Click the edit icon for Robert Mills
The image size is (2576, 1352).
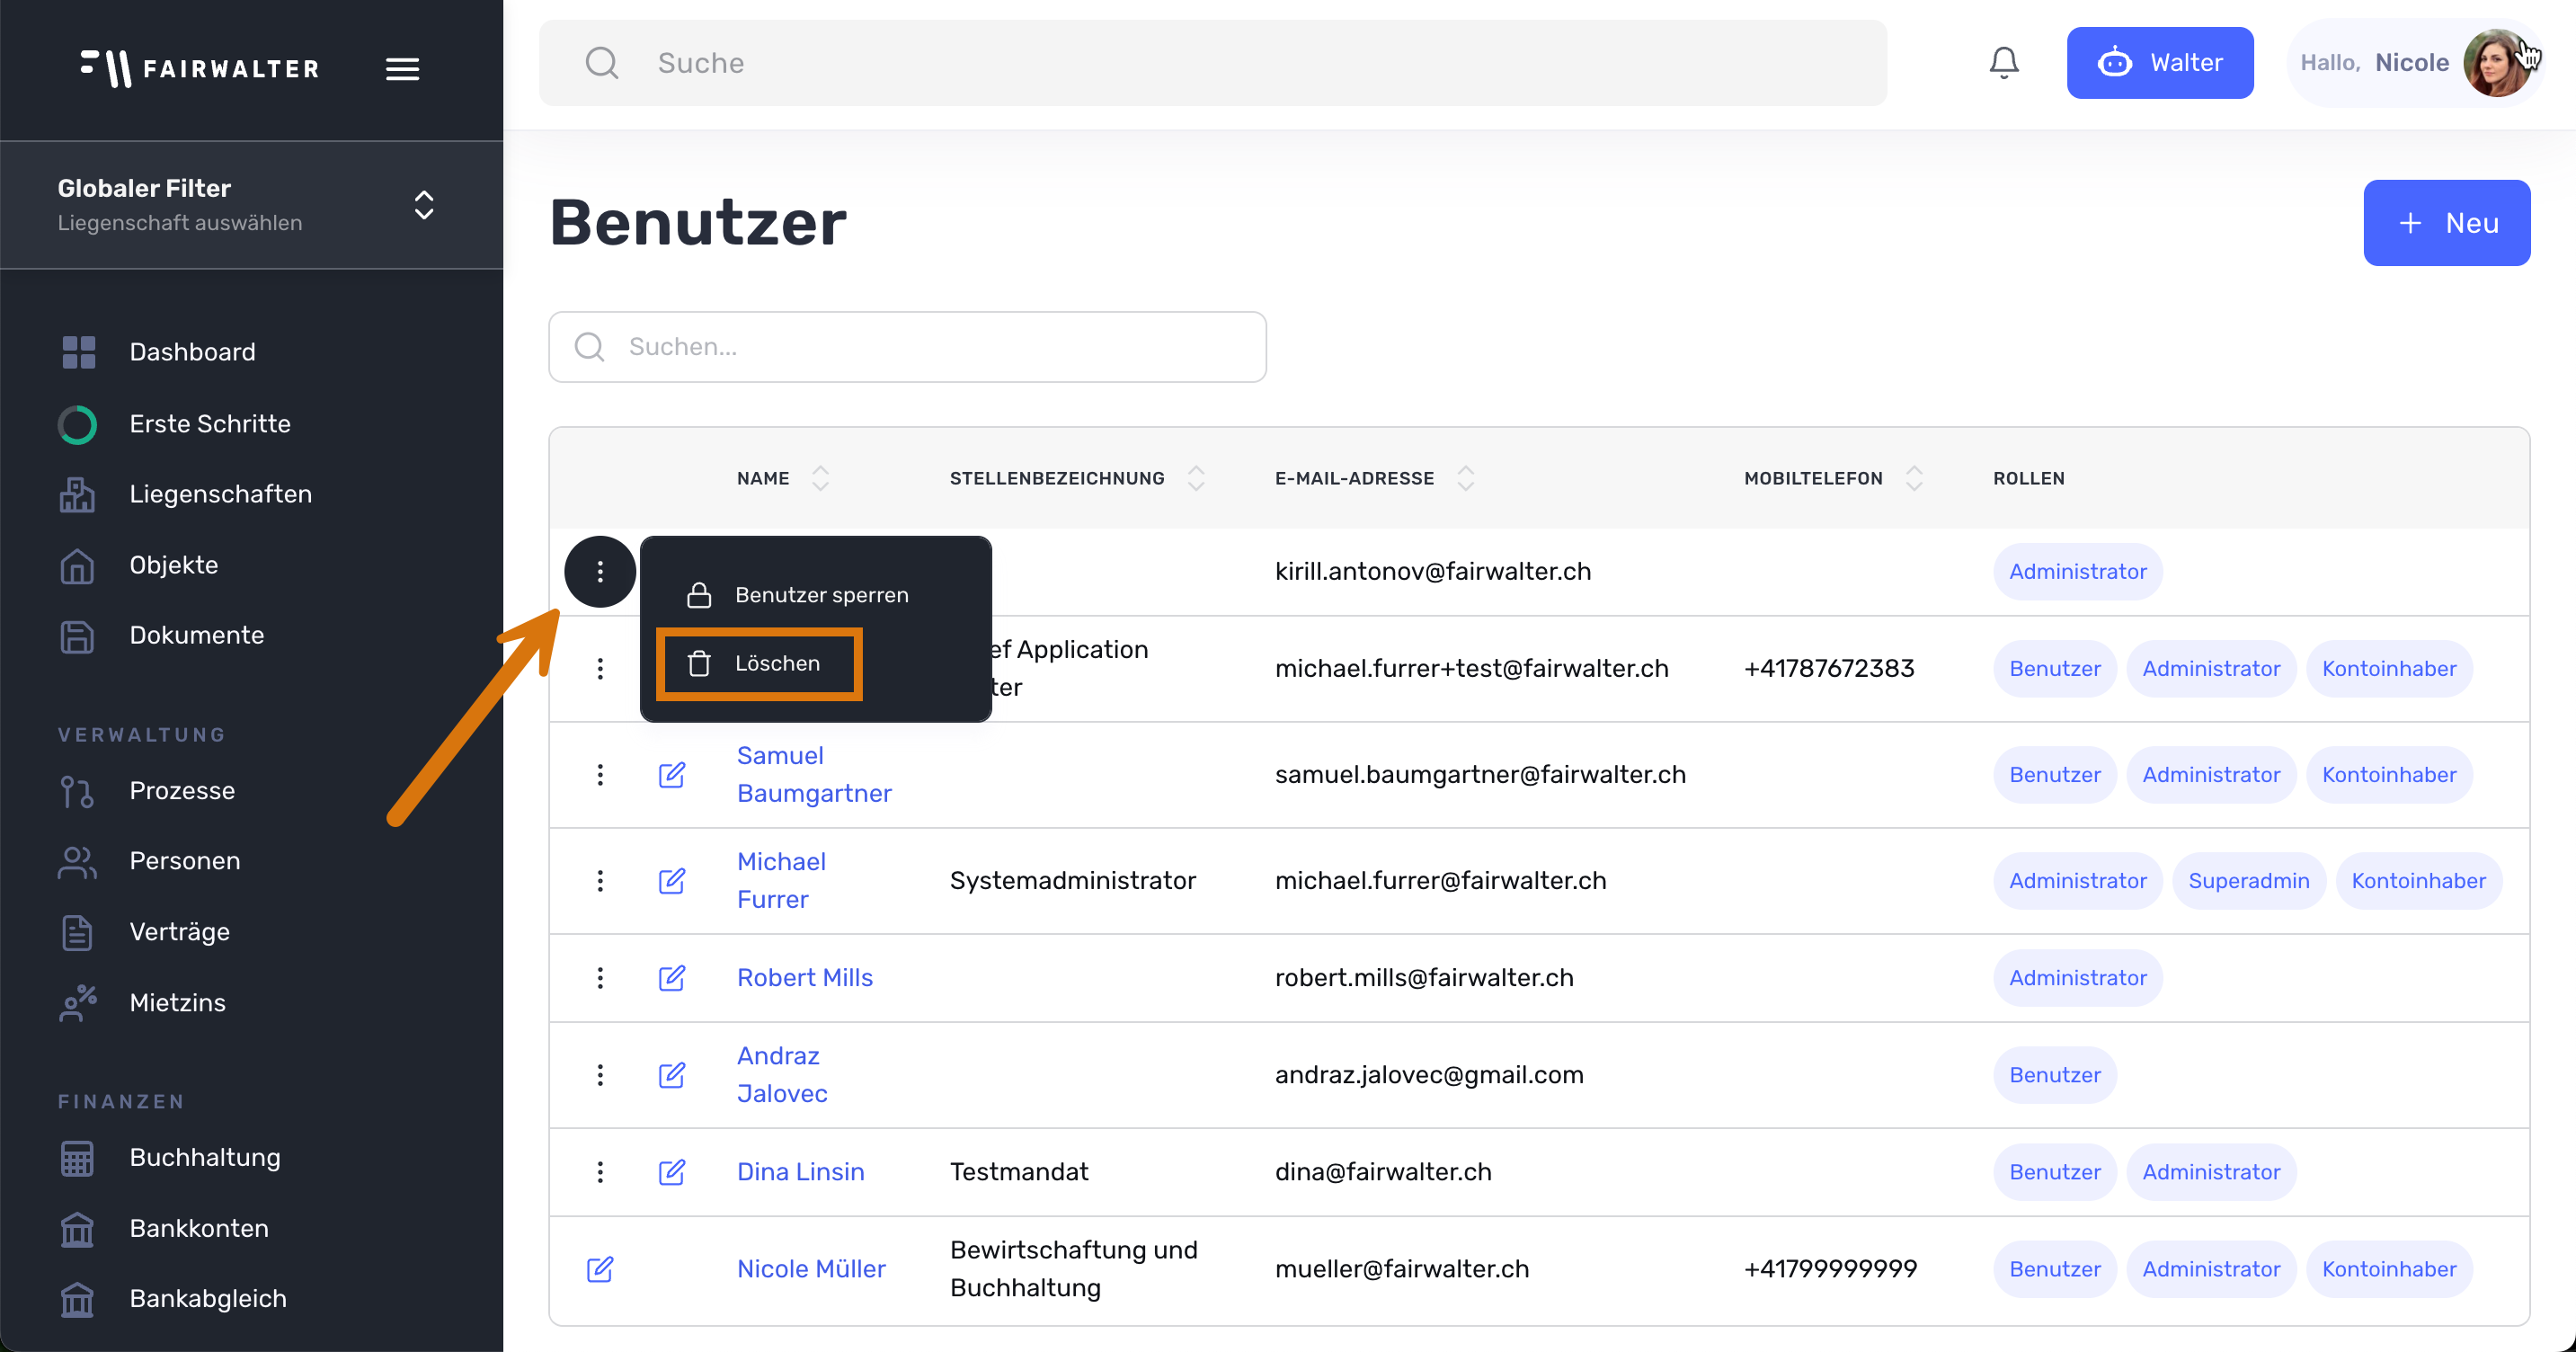click(x=672, y=978)
